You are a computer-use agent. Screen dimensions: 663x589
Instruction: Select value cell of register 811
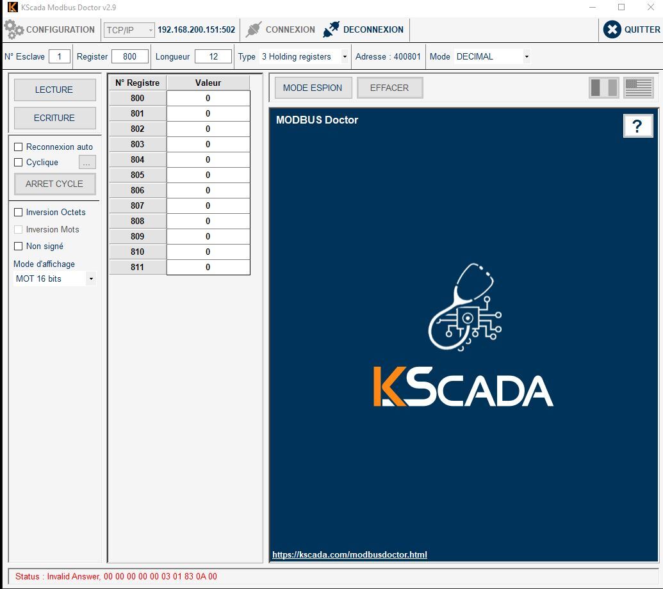coord(208,267)
